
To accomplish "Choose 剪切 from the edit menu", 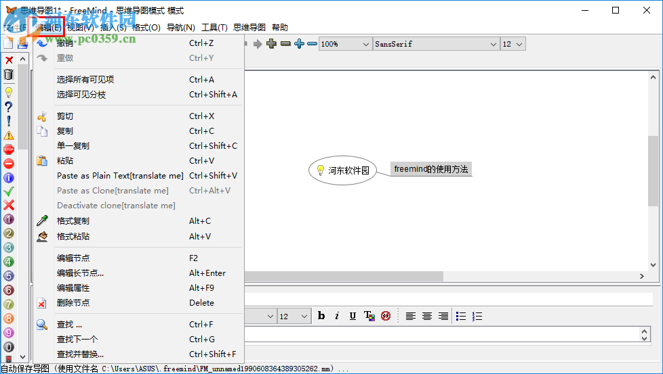I will click(x=139, y=116).
